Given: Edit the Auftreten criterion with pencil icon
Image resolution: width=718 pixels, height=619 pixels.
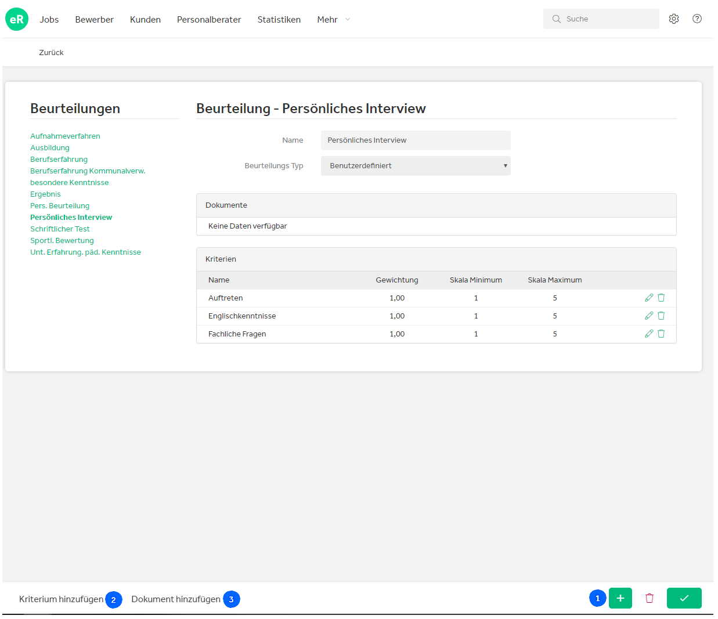Looking at the screenshot, I should coord(649,298).
